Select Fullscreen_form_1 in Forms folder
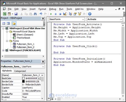Image resolution: width=126 pixels, height=102 pixels. pyautogui.click(x=26, y=44)
